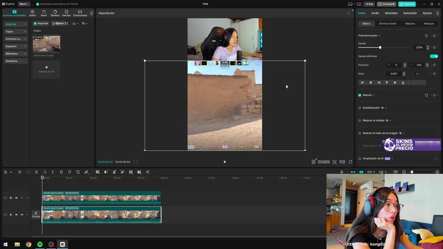This screenshot has height=249, width=443.
Task: Click the Windows Start button
Action: coord(6,245)
